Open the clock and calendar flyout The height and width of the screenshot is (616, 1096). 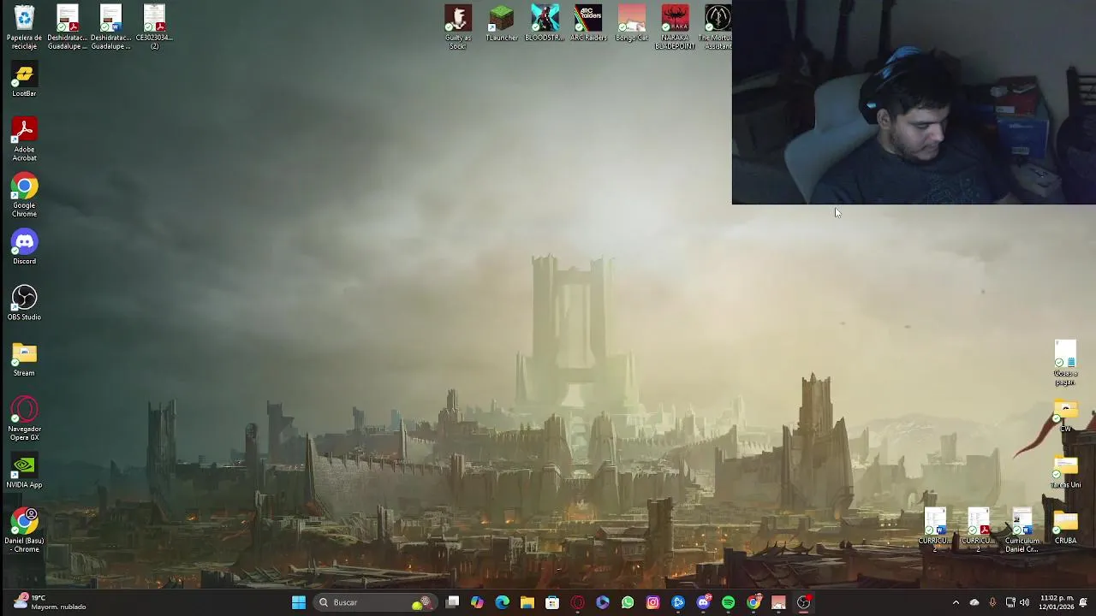tap(1057, 602)
